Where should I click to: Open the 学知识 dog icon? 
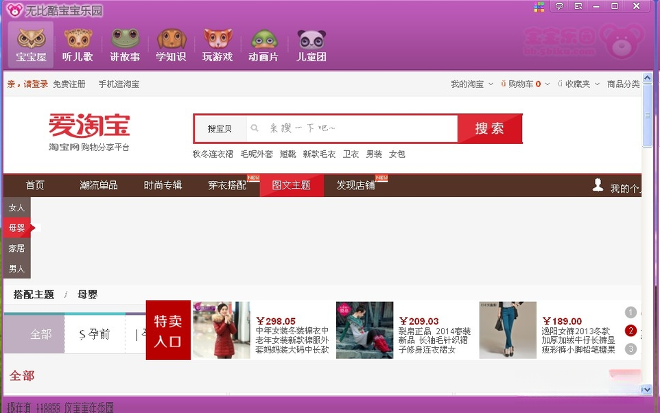pos(172,44)
